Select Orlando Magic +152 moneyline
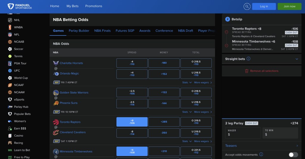 (x=164, y=74)
